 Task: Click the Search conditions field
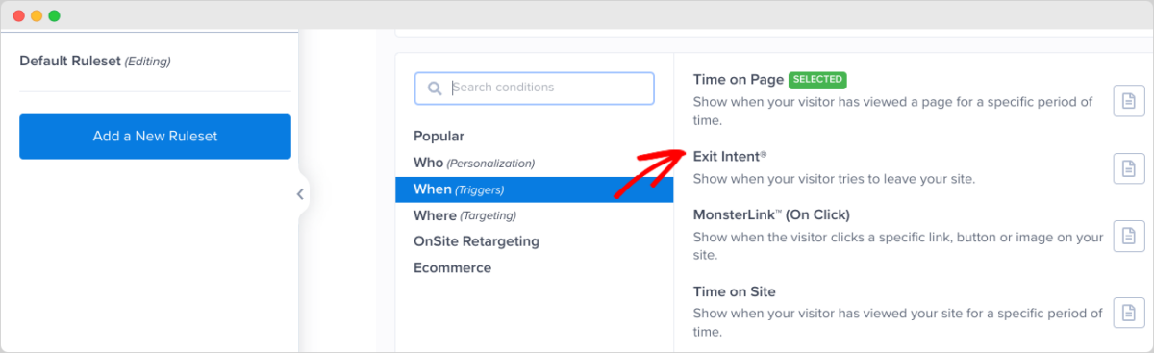pos(535,88)
